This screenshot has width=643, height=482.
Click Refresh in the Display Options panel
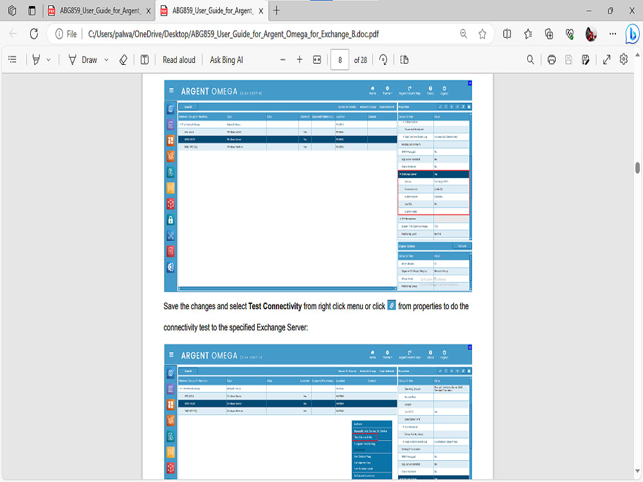tap(462, 245)
